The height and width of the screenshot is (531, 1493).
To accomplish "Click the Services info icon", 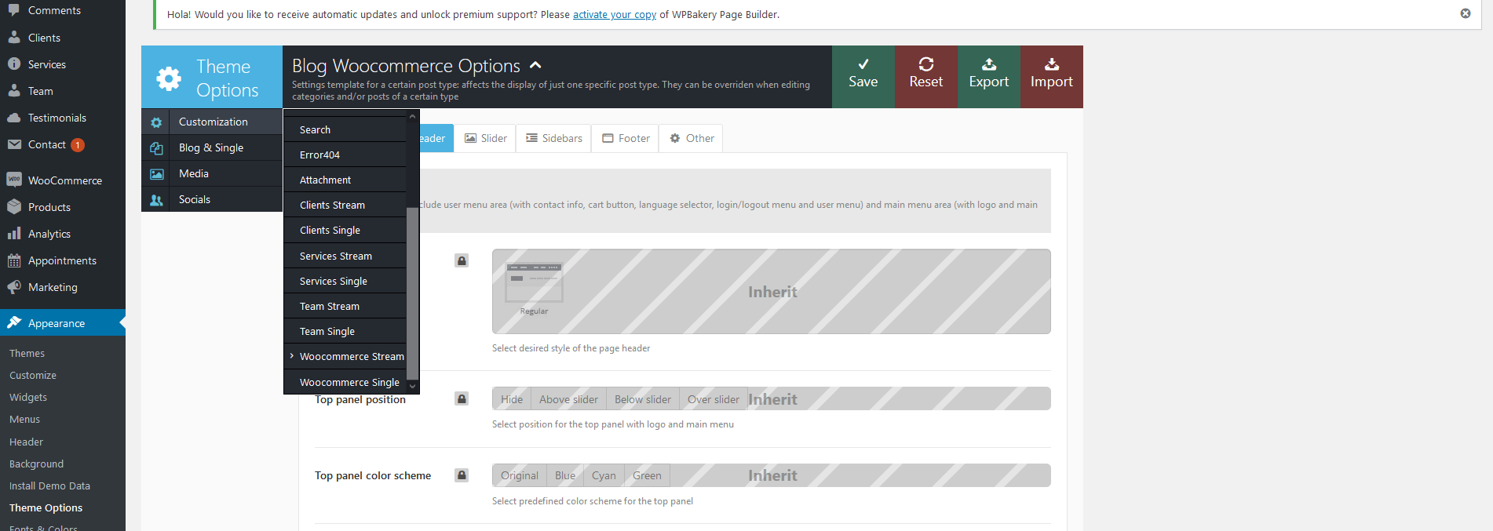I will click(14, 64).
